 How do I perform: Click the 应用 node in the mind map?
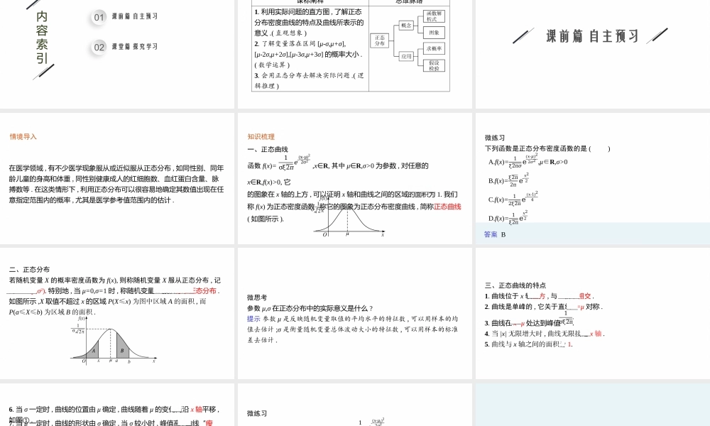pos(405,56)
